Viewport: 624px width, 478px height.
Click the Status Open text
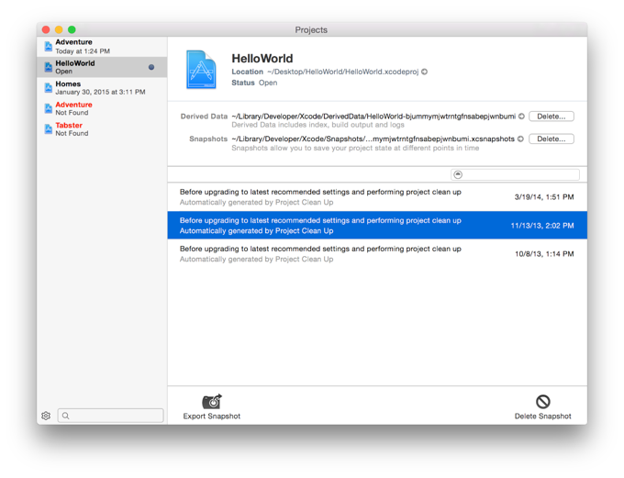[255, 83]
